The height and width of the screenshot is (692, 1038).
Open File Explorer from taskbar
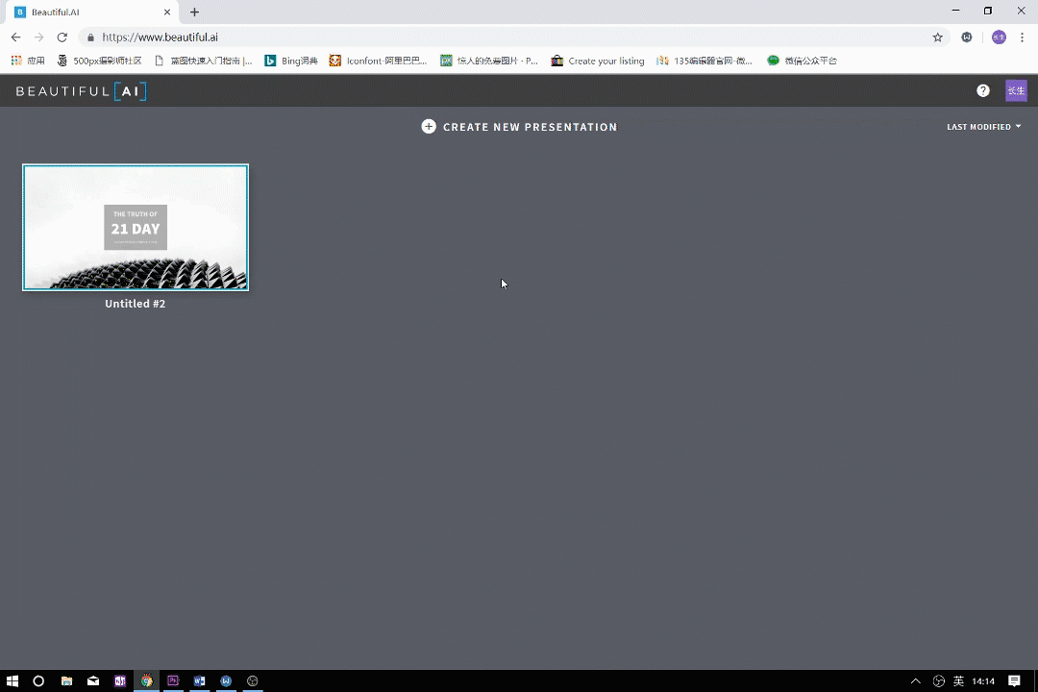coord(66,680)
